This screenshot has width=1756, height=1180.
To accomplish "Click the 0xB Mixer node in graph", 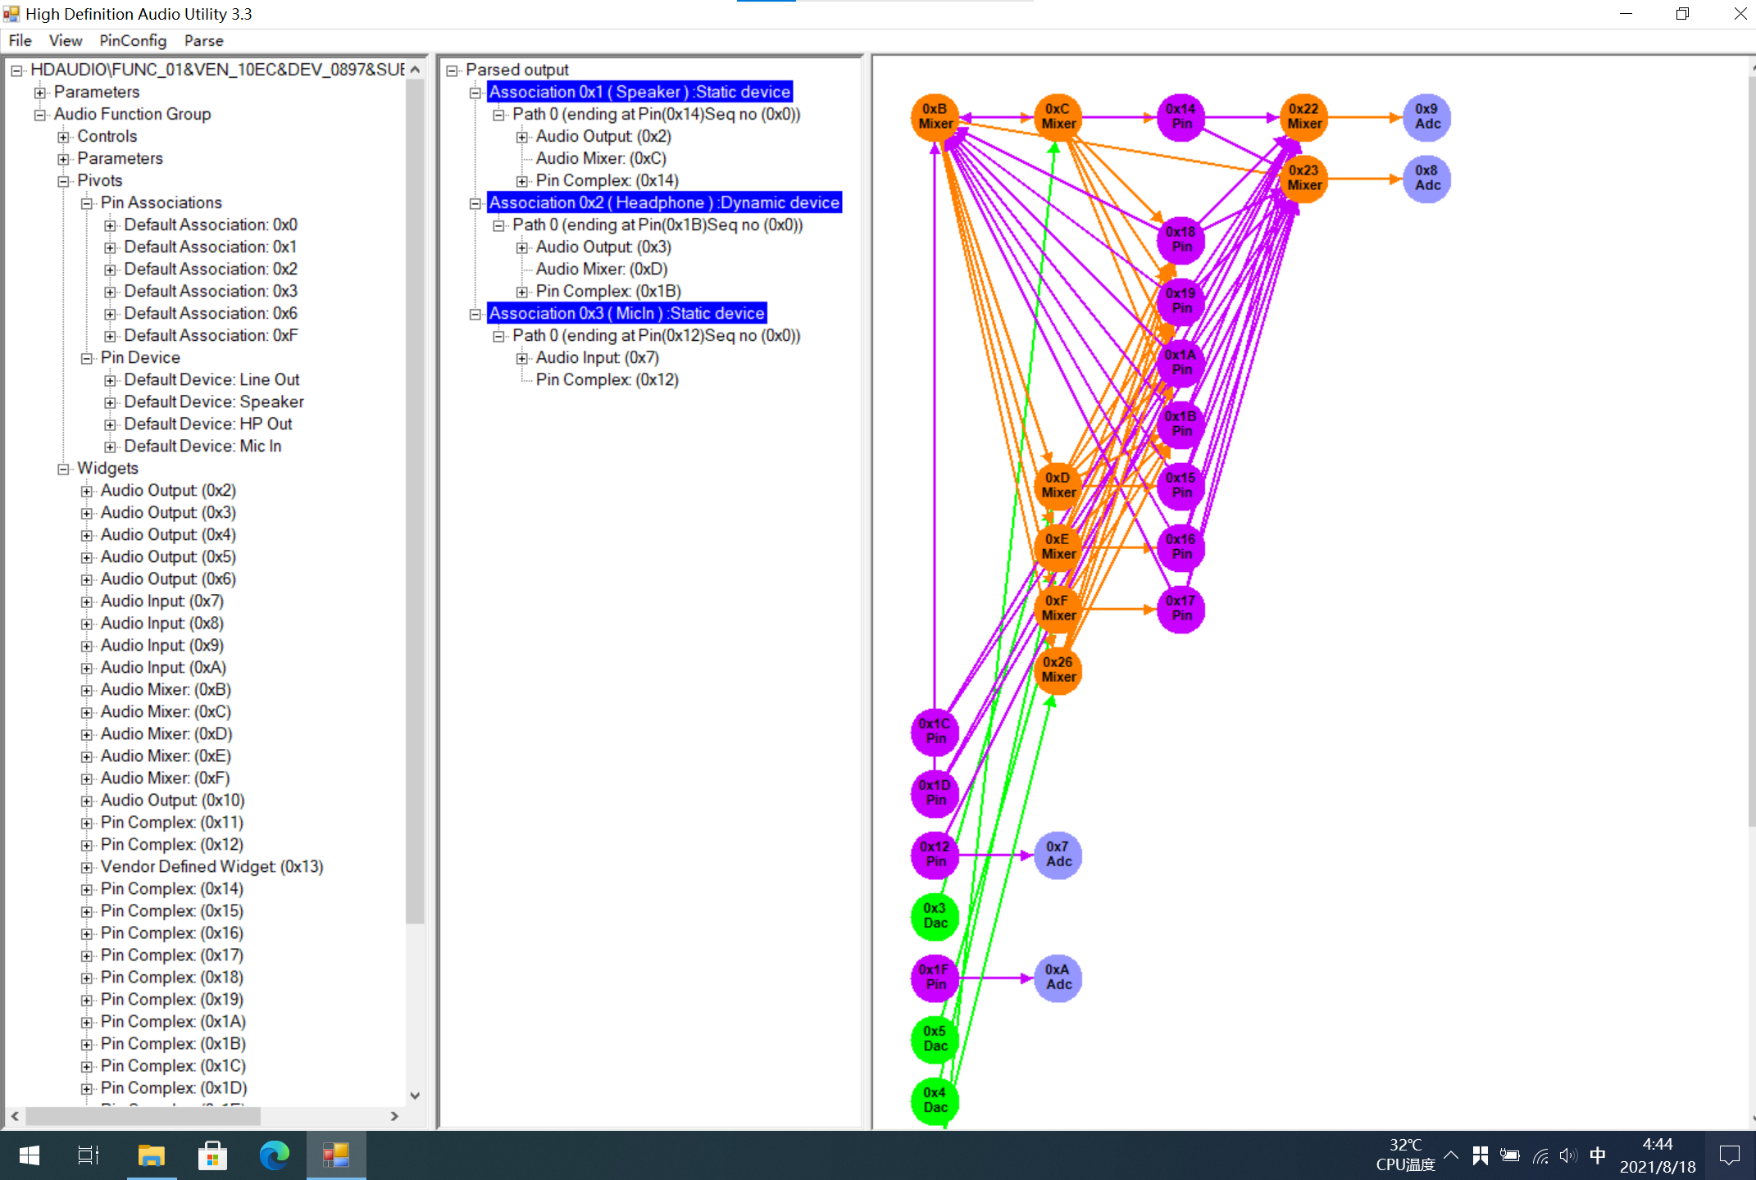I will pyautogui.click(x=935, y=117).
